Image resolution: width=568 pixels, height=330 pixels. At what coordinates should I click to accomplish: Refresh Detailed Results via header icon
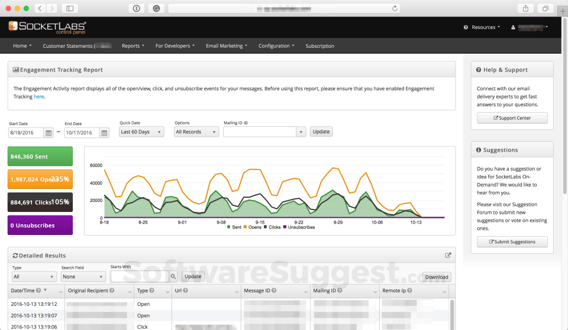click(x=15, y=256)
